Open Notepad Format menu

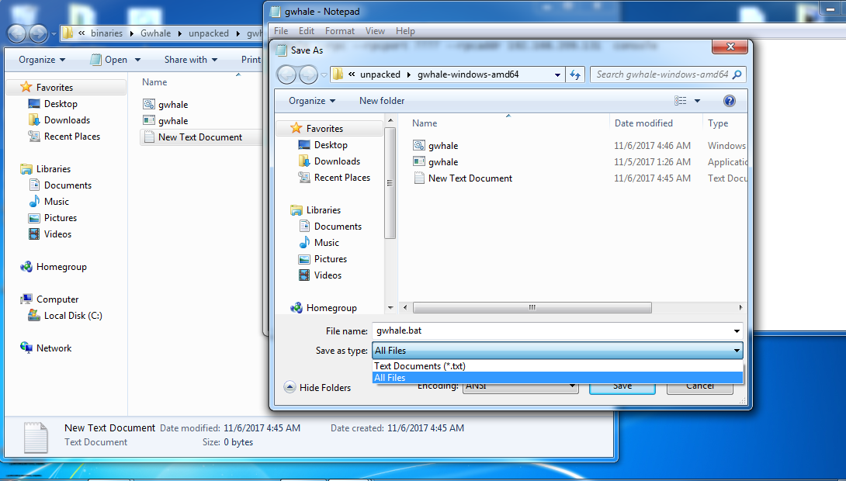pyautogui.click(x=340, y=31)
